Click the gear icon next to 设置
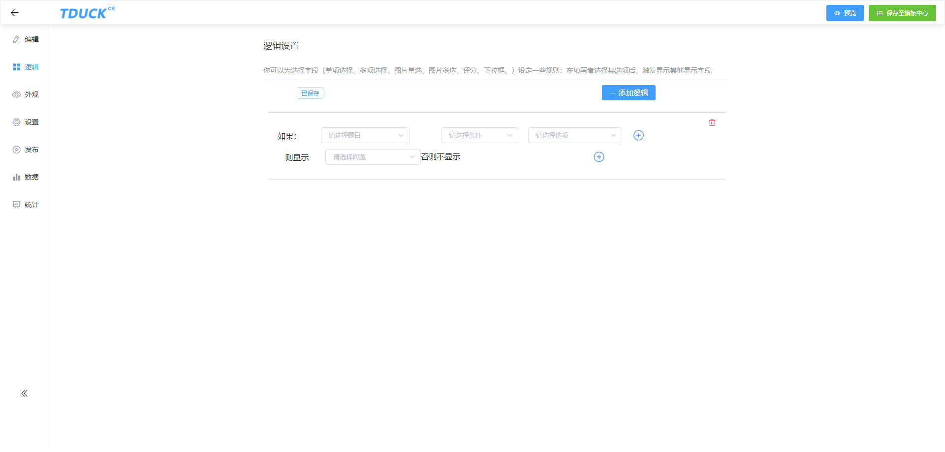 click(16, 122)
